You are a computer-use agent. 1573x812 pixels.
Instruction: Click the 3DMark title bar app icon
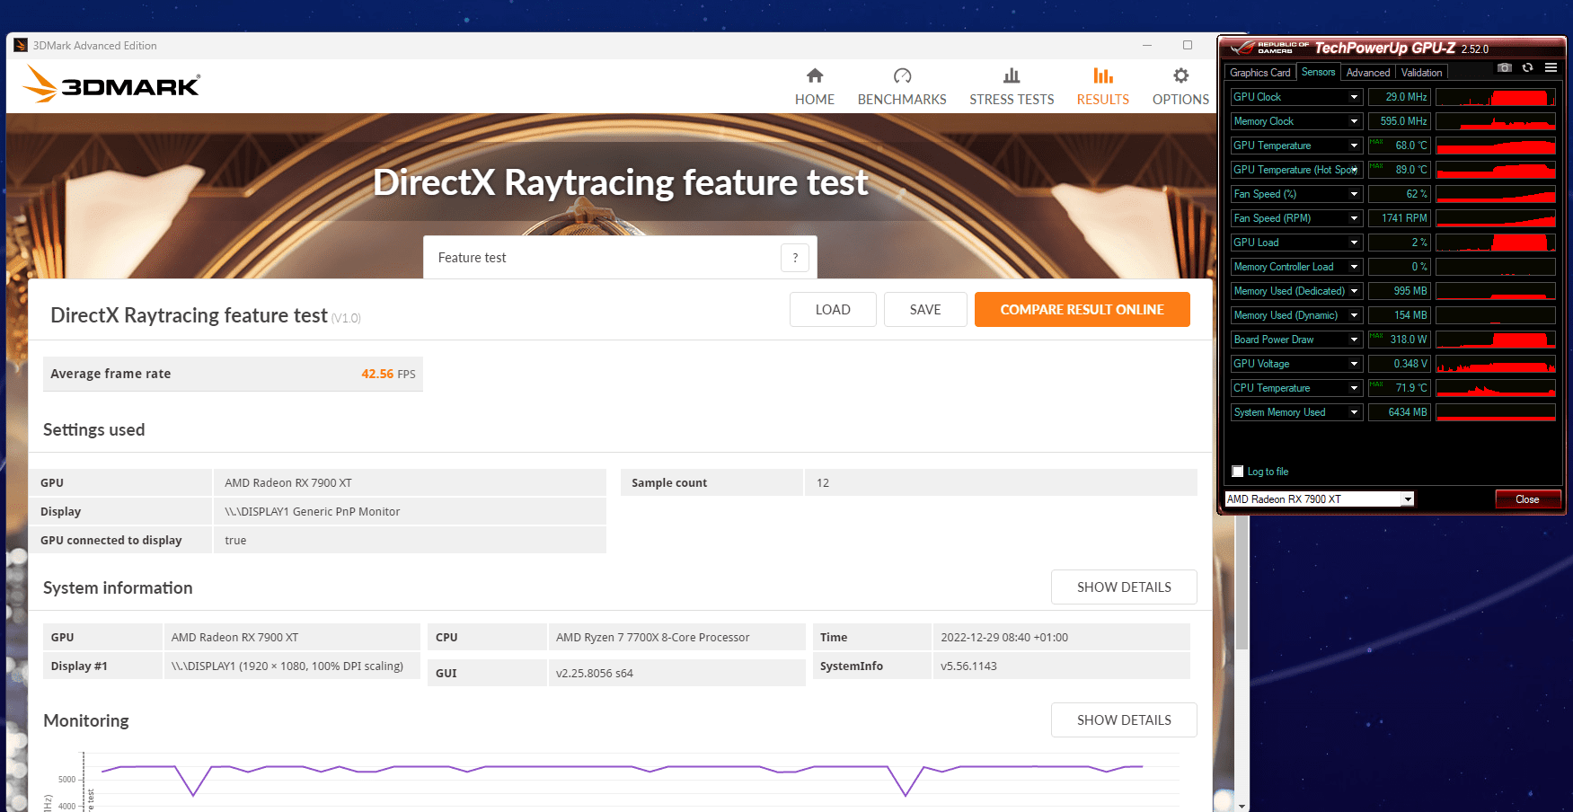(21, 45)
